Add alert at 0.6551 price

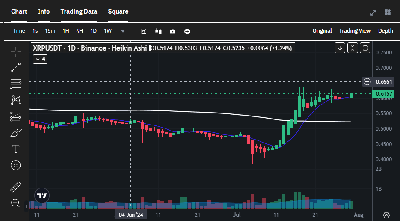click(367, 81)
